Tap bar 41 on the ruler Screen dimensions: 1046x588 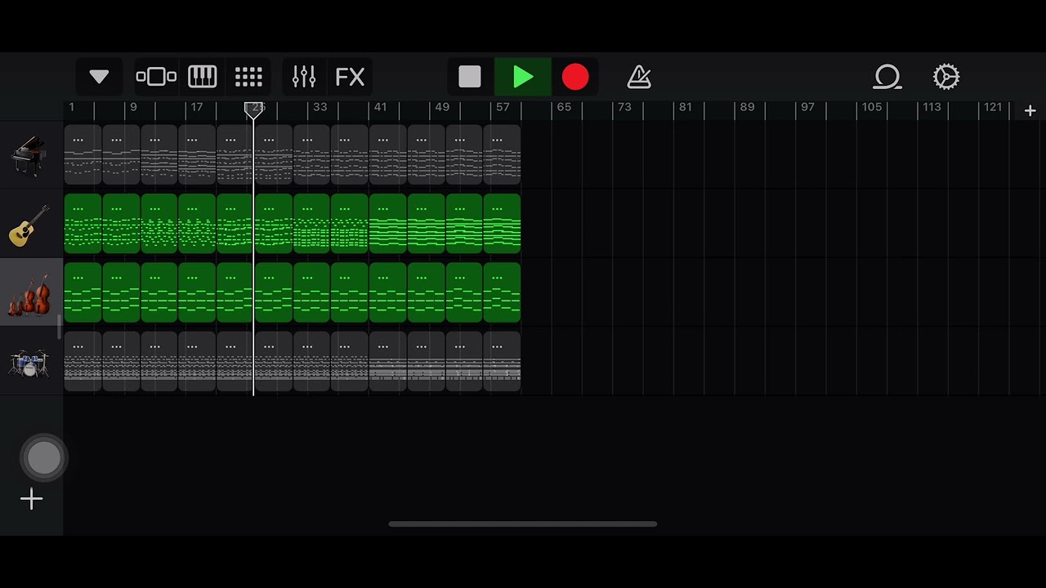click(x=381, y=108)
